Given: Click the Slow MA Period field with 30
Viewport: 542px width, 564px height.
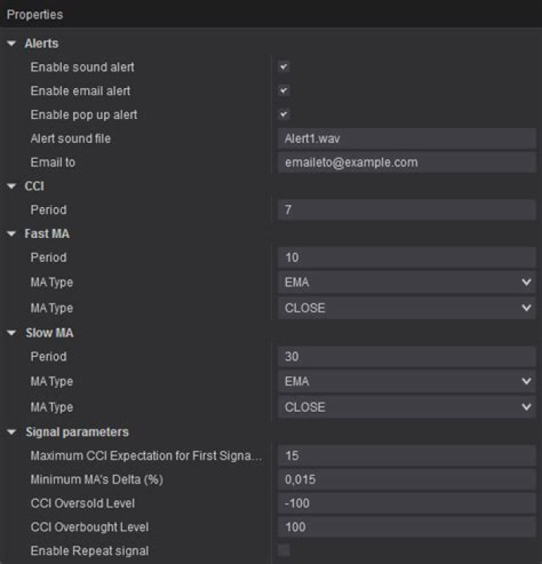Looking at the screenshot, I should 406,357.
